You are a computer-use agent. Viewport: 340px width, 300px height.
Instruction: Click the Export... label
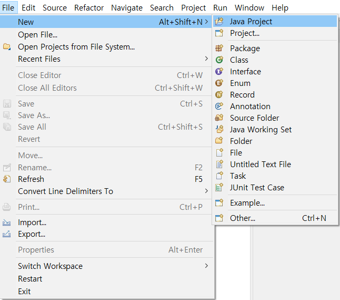tap(32, 234)
